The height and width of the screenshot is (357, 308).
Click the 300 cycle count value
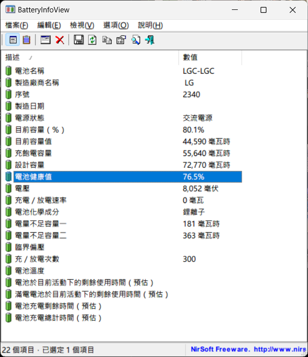coord(189,259)
